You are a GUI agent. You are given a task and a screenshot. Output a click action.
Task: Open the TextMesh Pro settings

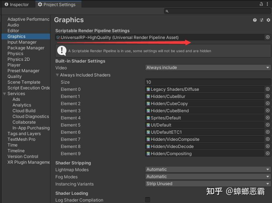coord(21,139)
